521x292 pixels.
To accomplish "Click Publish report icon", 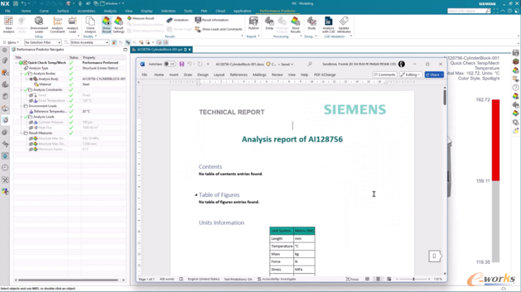I will tap(253, 23).
